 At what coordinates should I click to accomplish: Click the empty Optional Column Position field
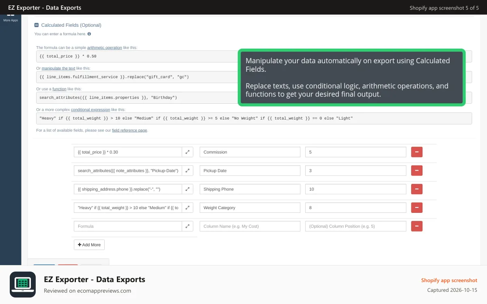[x=356, y=226]
